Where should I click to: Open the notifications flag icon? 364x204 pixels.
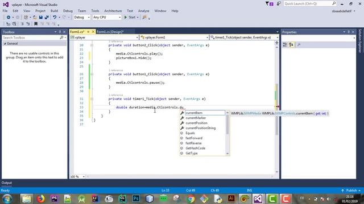269,4
